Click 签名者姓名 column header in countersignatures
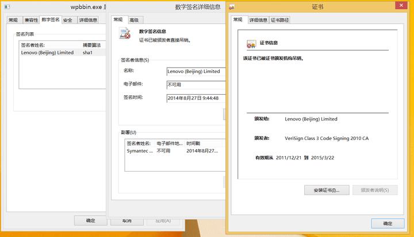The image size is (414, 237). pyautogui.click(x=140, y=143)
